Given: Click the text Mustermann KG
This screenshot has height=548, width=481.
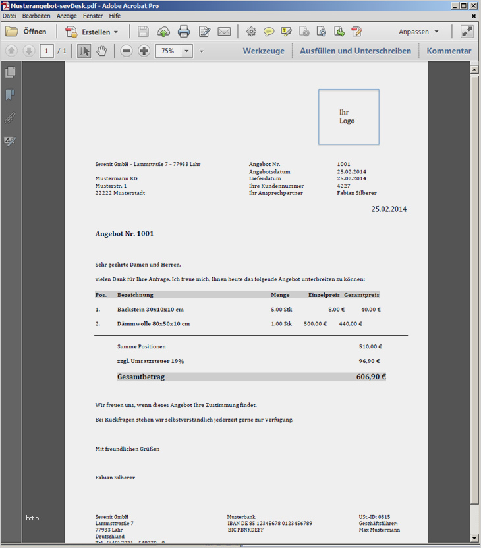Looking at the screenshot, I should coord(117,178).
